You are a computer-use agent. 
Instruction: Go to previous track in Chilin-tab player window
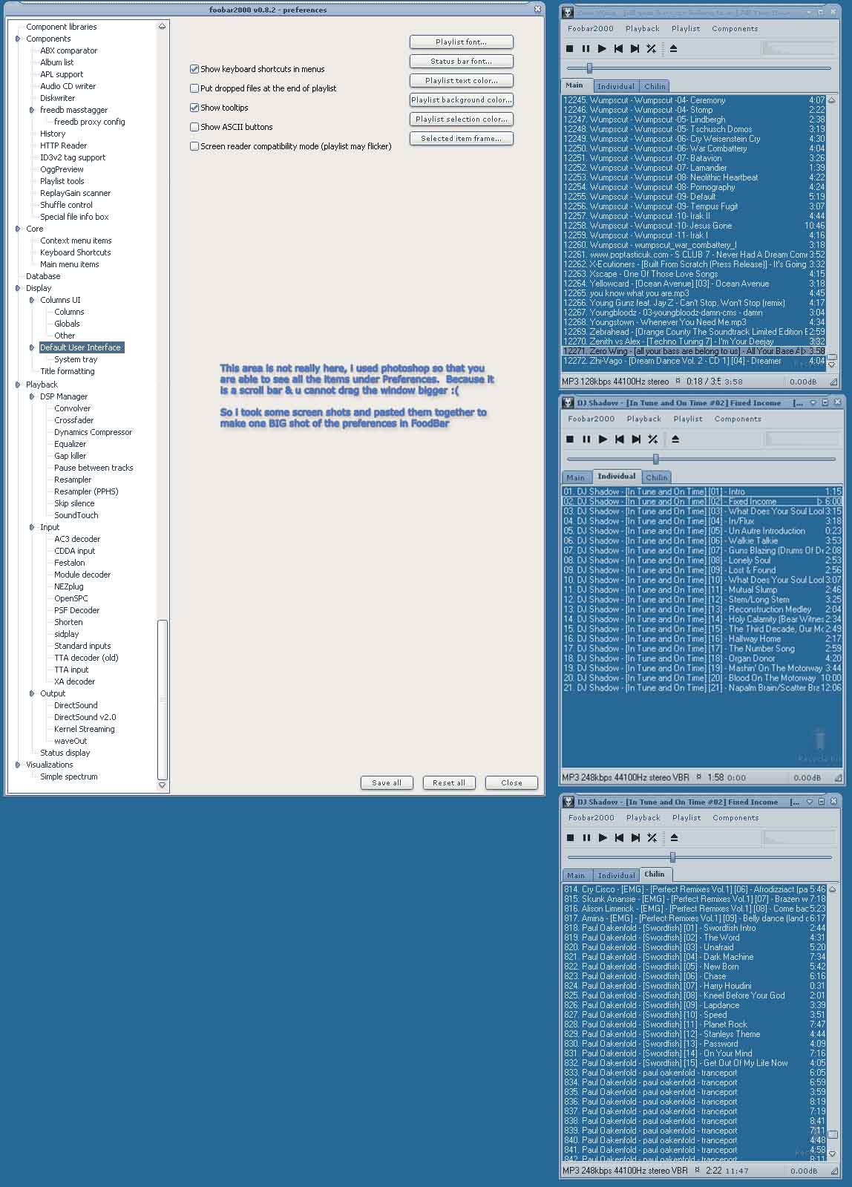point(619,838)
